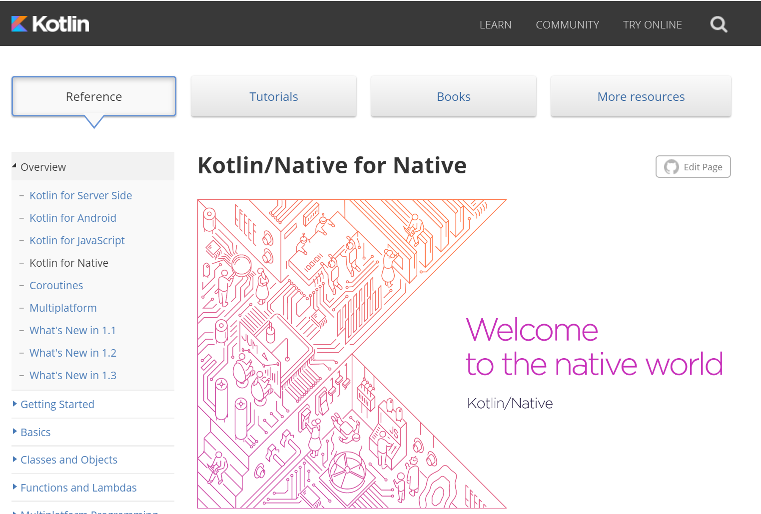Click the Classes and Objects label
761x514 pixels.
coord(69,460)
